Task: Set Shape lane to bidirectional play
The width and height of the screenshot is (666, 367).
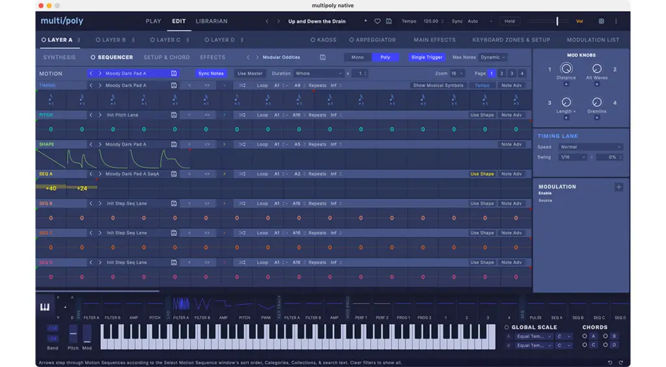Action: coord(207,144)
